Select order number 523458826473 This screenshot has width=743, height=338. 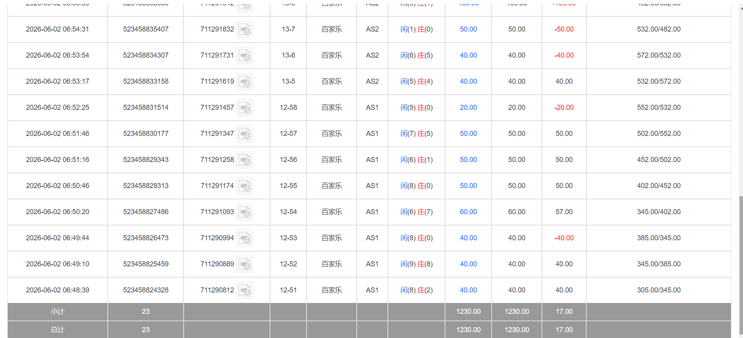pos(146,238)
